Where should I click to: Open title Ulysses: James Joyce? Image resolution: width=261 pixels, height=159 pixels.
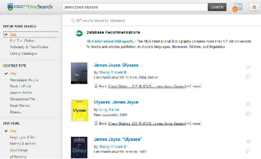tap(116, 102)
